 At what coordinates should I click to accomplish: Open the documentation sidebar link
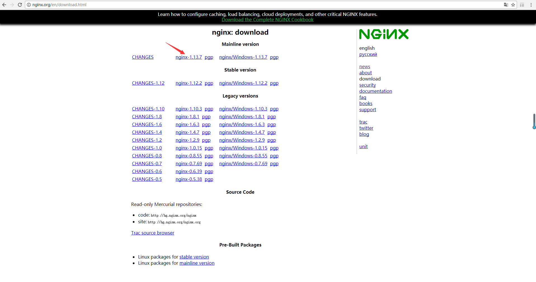point(376,91)
